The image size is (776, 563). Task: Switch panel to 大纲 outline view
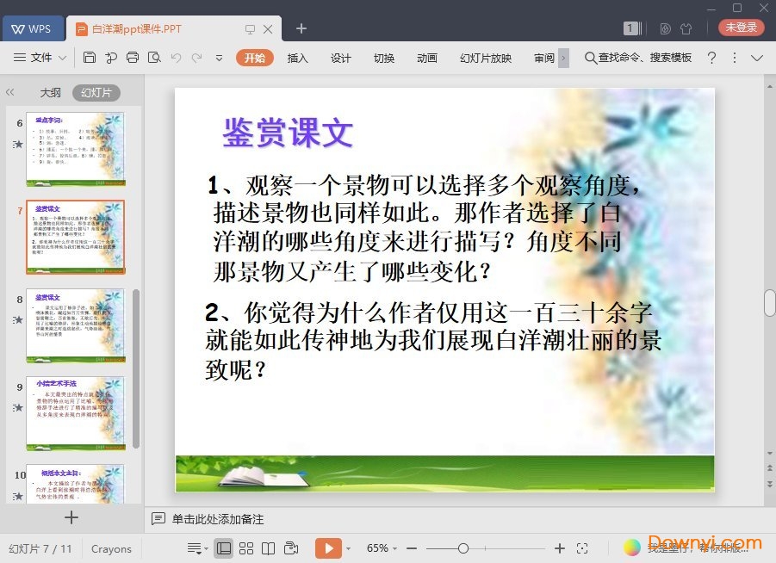pos(50,93)
